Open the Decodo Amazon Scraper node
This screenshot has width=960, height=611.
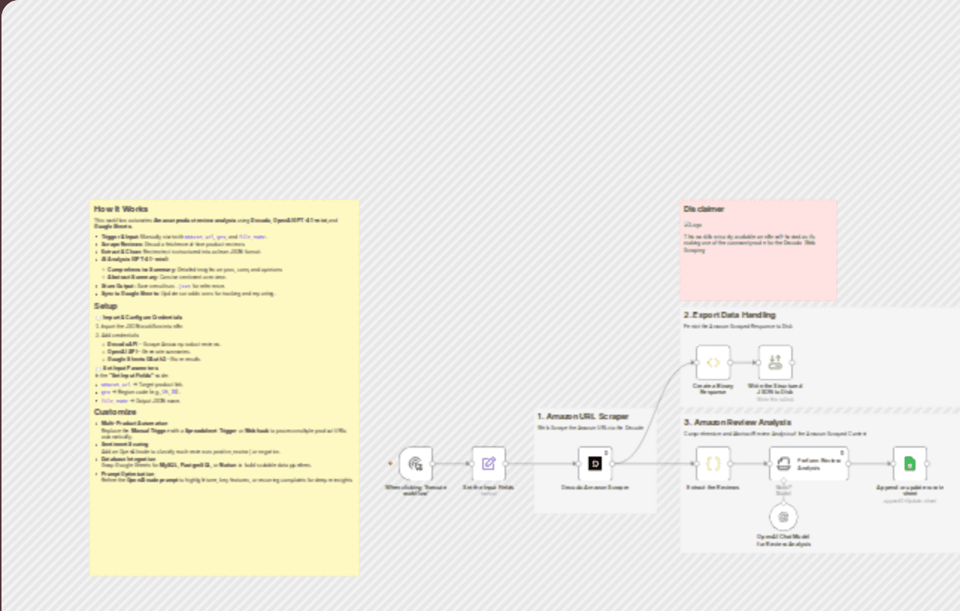point(595,464)
